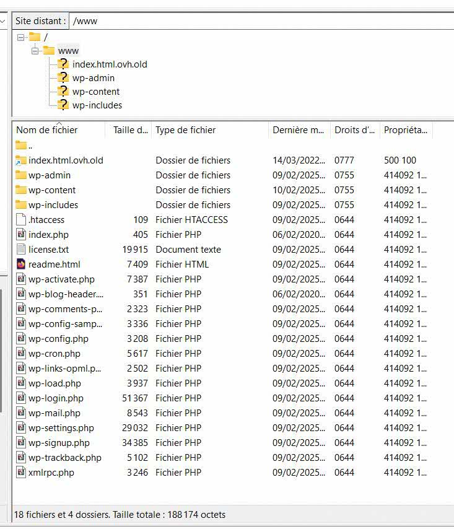This screenshot has height=529, width=454.
Task: Select the .htaccess file icon
Action: (x=21, y=220)
